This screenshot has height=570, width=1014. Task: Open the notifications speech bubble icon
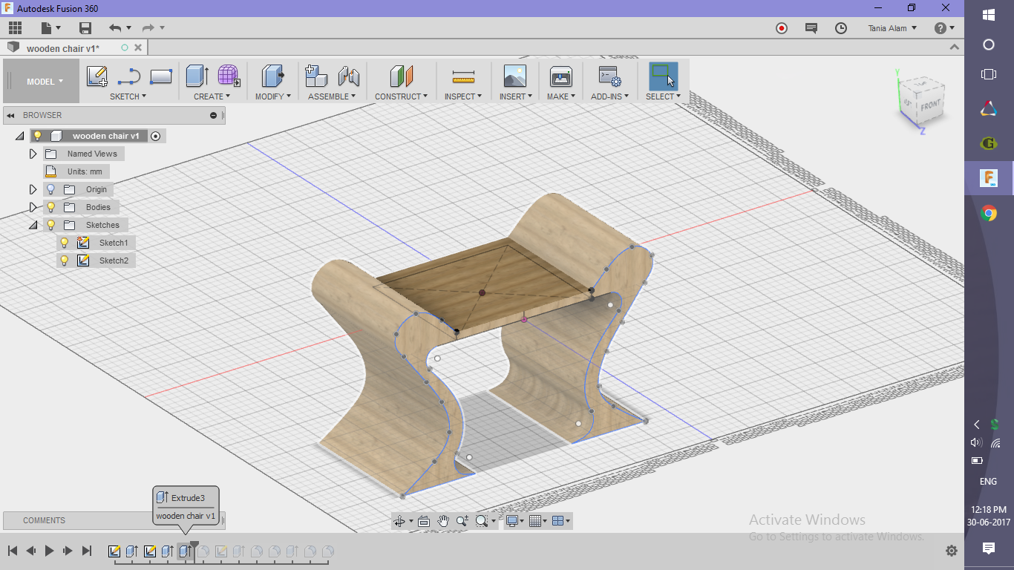point(811,28)
